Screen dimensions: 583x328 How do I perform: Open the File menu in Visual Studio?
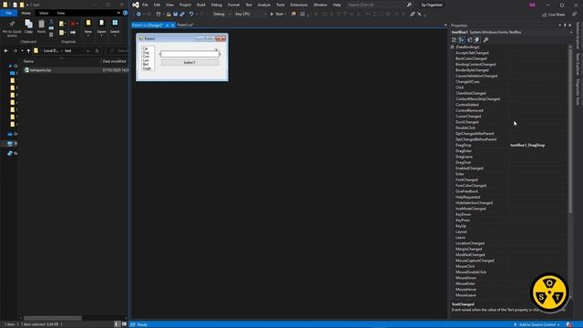tap(145, 5)
